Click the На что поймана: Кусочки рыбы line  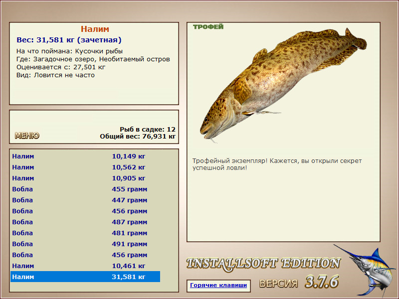[x=69, y=51]
